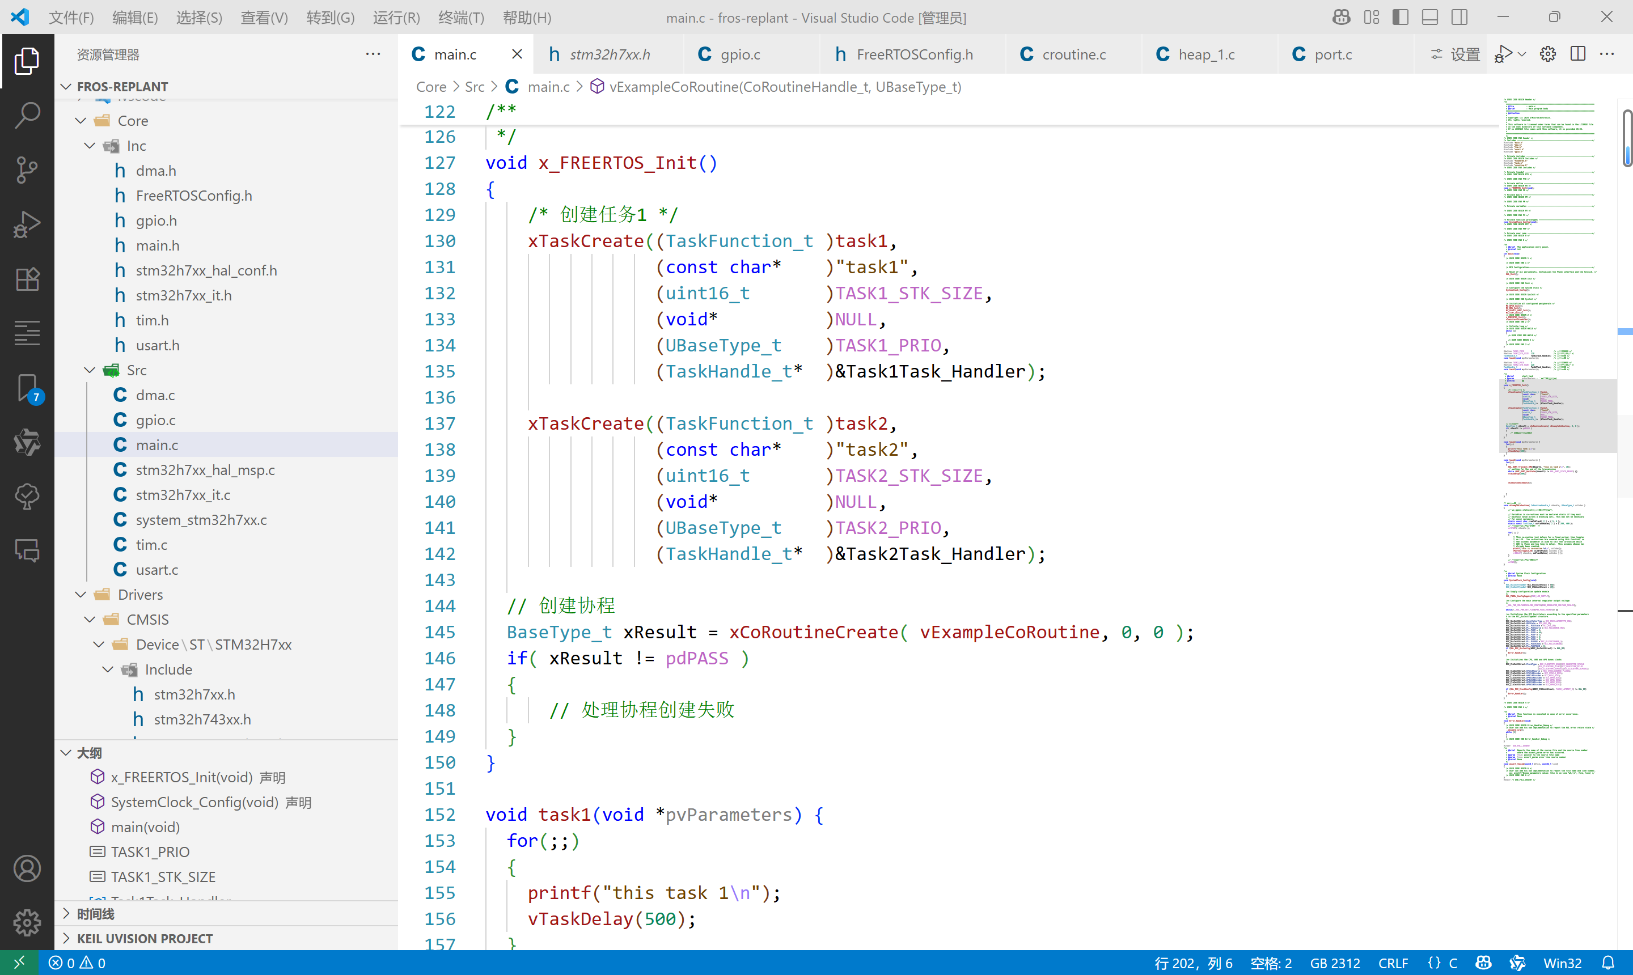
Task: Open the bookmarks icon with badge 7
Action: click(x=27, y=388)
